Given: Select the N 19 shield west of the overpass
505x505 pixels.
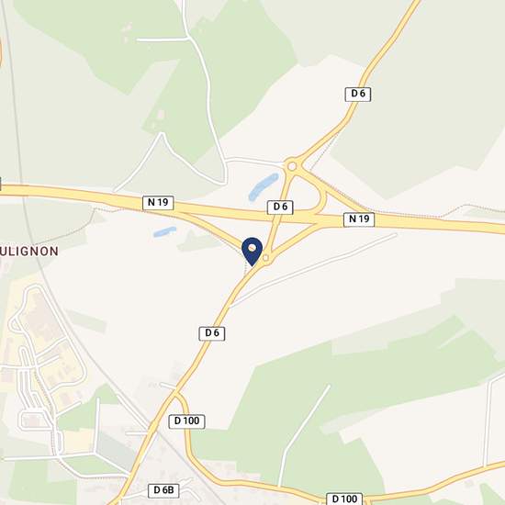Looking at the screenshot, I should click(158, 203).
